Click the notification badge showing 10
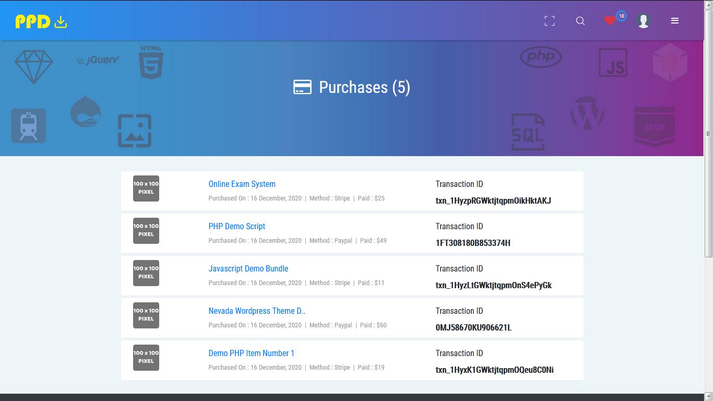The height and width of the screenshot is (401, 713). tap(621, 16)
